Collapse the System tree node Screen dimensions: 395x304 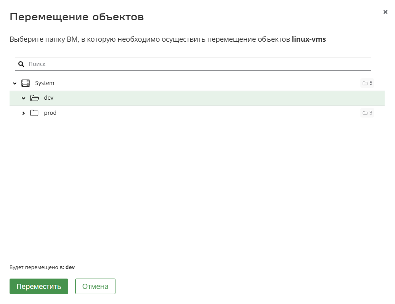point(15,83)
